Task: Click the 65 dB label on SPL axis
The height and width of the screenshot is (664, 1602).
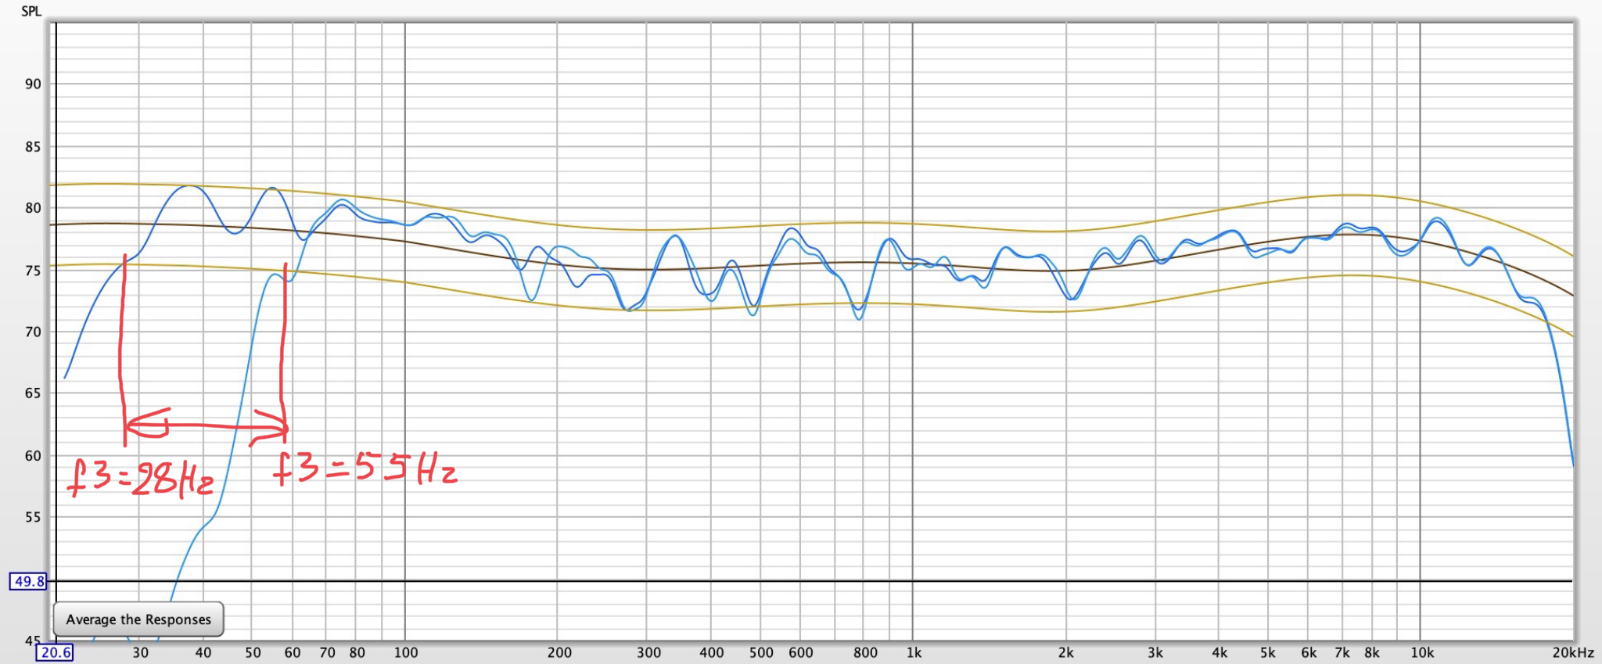Action: tap(33, 393)
